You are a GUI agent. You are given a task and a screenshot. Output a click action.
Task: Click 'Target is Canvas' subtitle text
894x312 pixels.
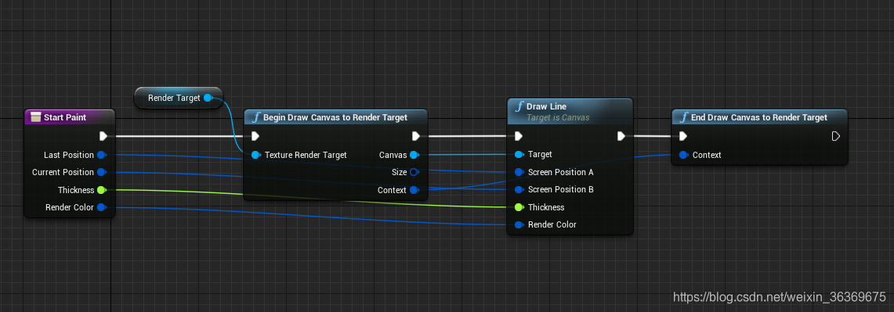(558, 117)
